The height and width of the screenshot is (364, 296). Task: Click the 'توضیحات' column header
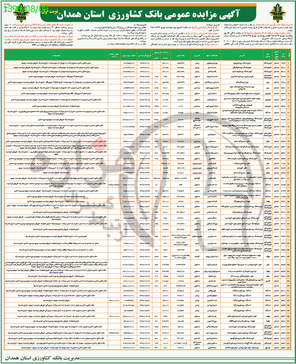(56, 55)
